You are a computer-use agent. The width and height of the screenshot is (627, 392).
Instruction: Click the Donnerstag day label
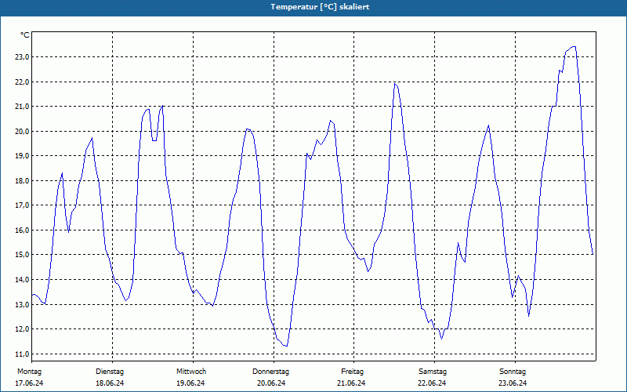pyautogui.click(x=270, y=372)
